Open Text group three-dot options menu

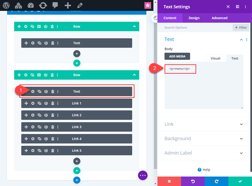tap(247, 40)
